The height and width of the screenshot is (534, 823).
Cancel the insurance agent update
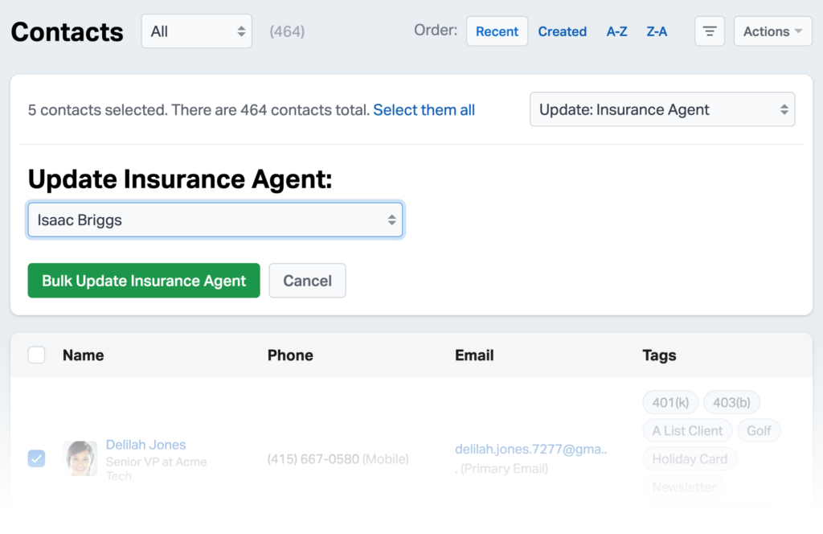click(307, 280)
